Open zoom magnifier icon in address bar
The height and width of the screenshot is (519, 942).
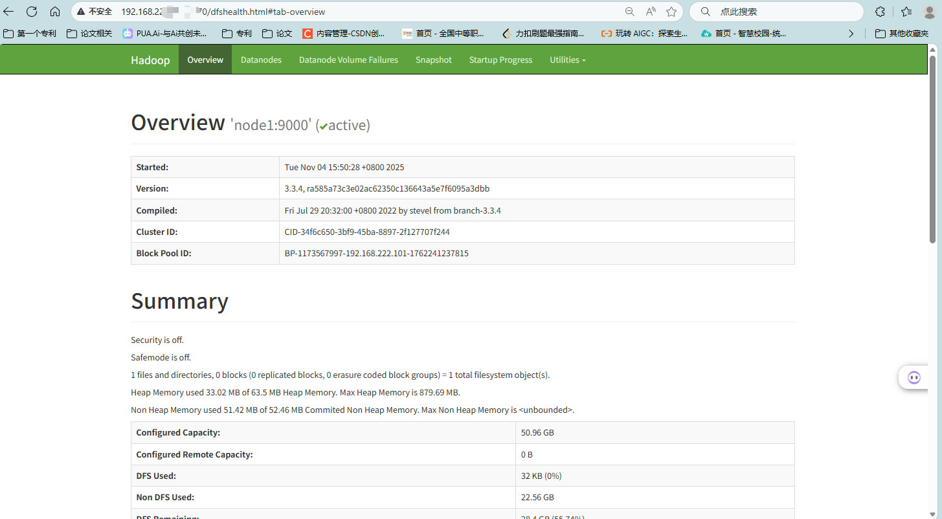point(629,12)
